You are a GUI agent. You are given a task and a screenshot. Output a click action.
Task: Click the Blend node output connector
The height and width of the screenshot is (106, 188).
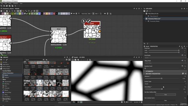point(66,35)
